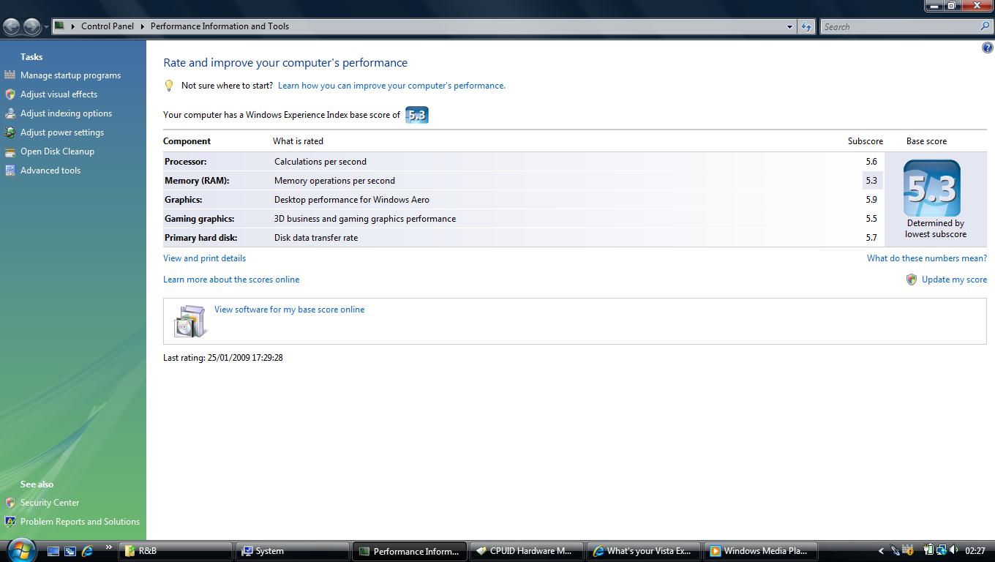This screenshot has width=995, height=562.
Task: Click the address bar refresh button
Action: coord(806,26)
